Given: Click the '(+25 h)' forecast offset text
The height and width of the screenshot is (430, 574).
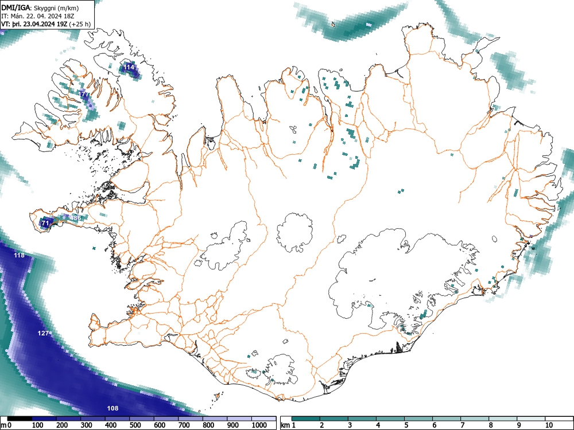Looking at the screenshot, I should (x=80, y=24).
